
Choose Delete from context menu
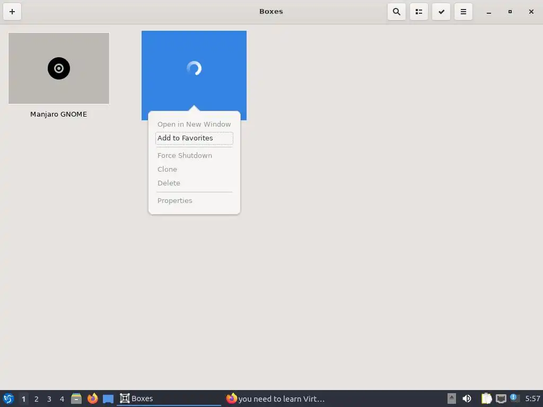click(194, 183)
